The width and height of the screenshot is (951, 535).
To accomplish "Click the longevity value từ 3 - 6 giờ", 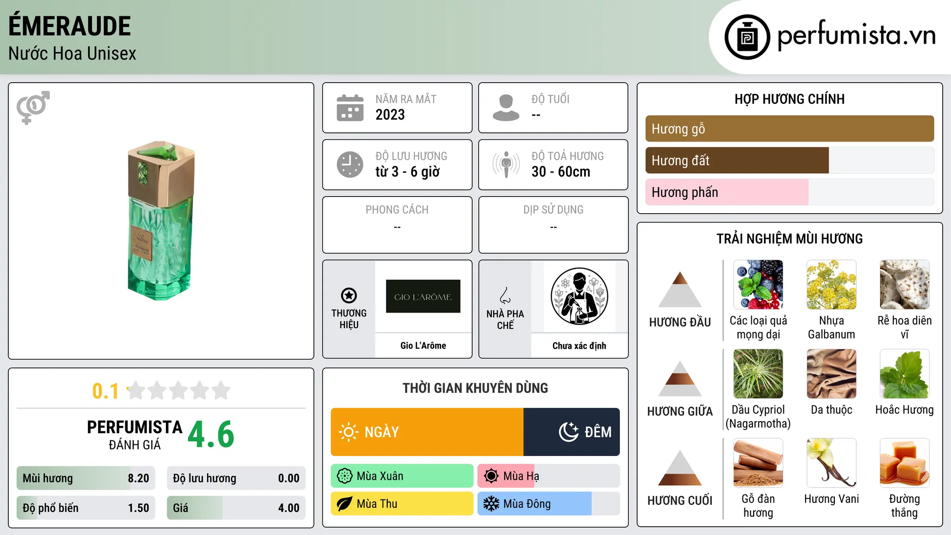I will coord(407,172).
